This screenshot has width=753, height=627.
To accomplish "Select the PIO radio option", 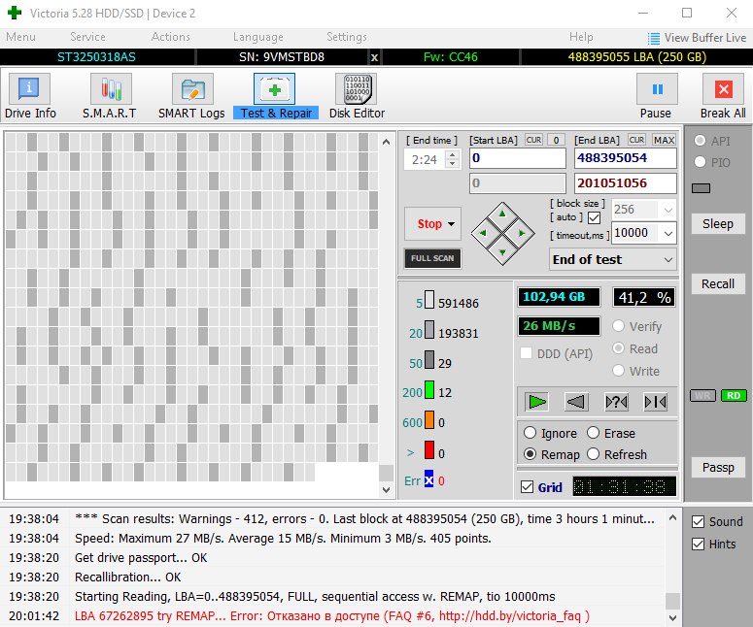I will tap(701, 162).
